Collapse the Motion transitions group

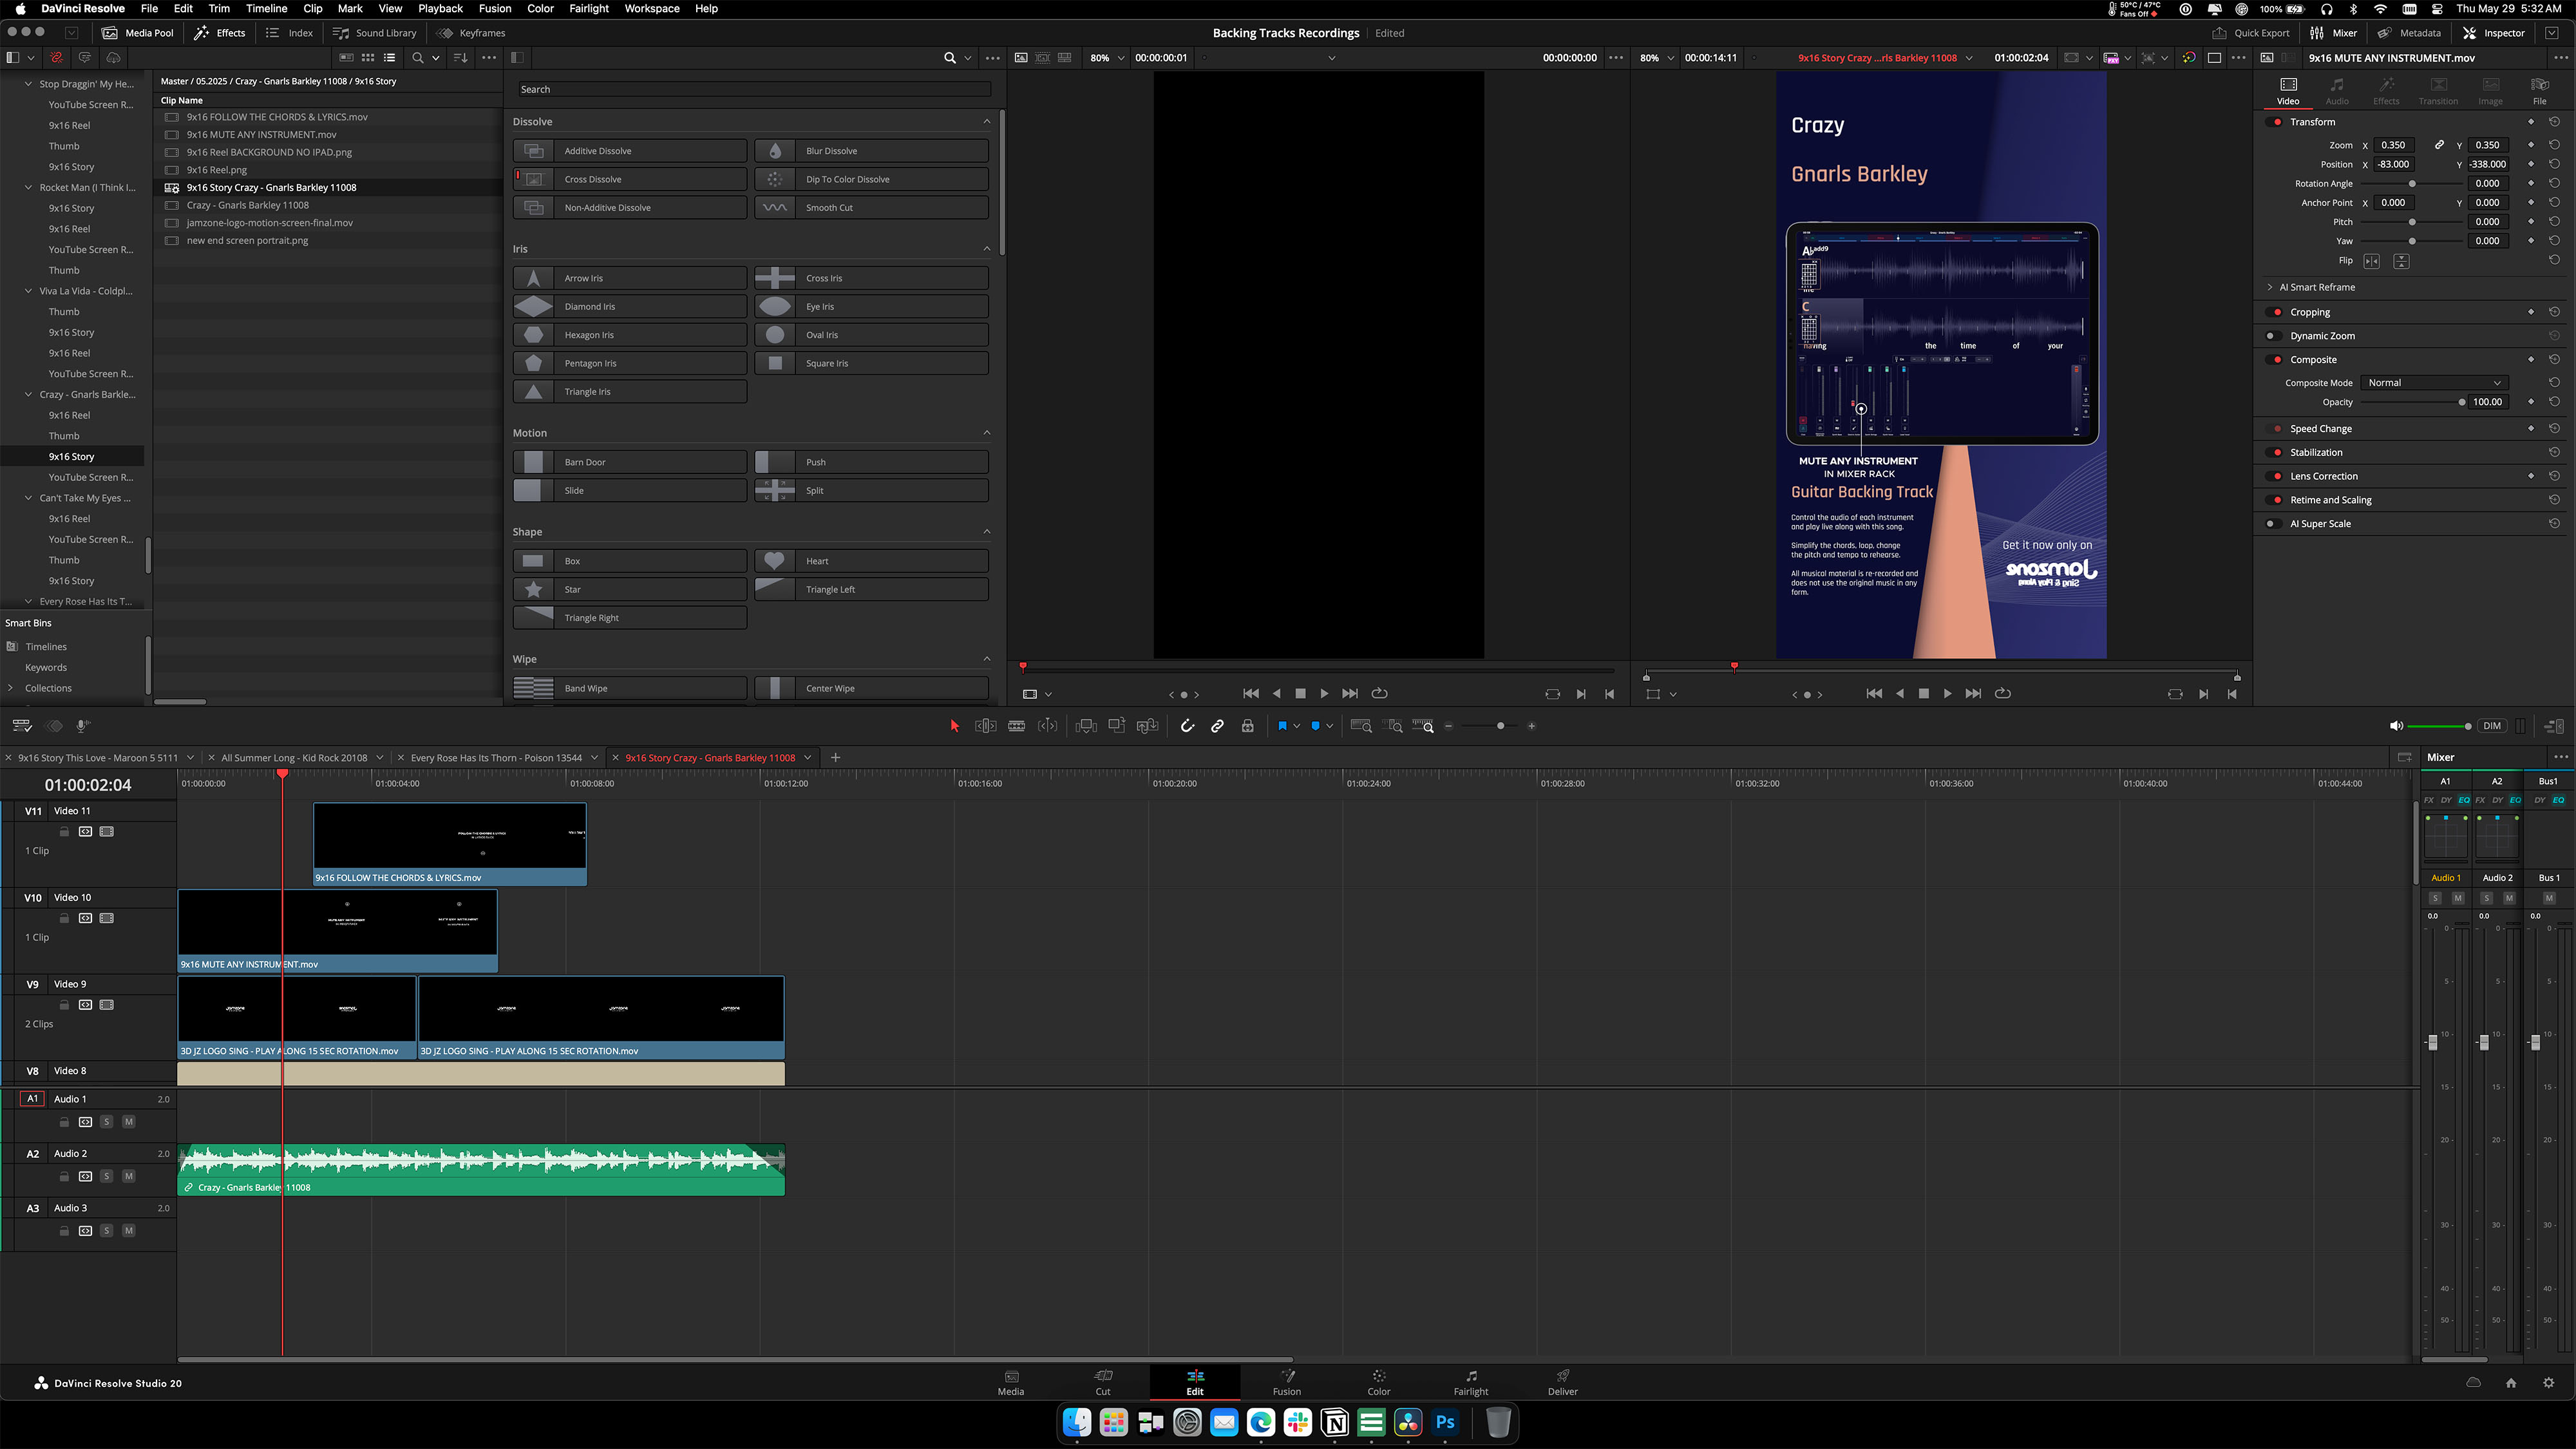(x=987, y=433)
